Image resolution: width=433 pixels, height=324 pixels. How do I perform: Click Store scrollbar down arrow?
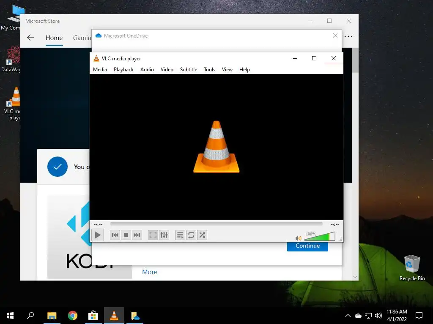point(355,277)
